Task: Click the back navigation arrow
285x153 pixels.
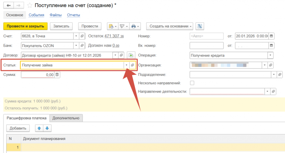Action: coord(9,5)
